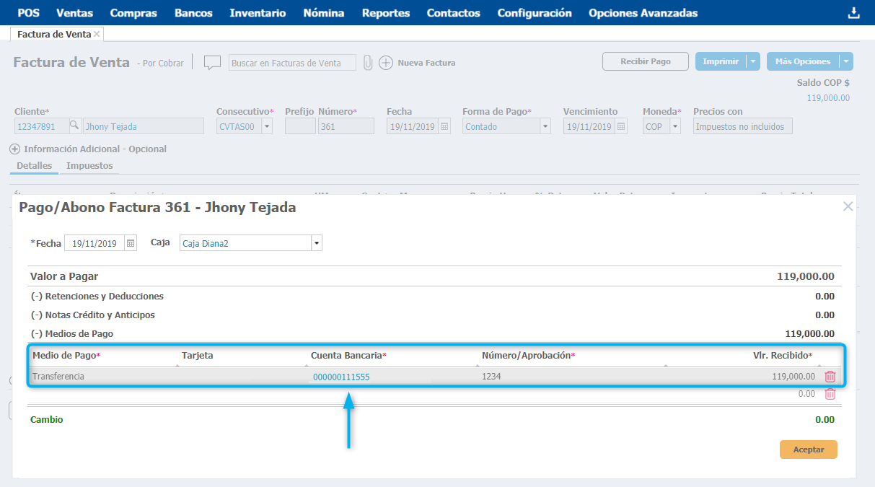
Task: Close the Pago/Abono dialog
Action: point(848,207)
